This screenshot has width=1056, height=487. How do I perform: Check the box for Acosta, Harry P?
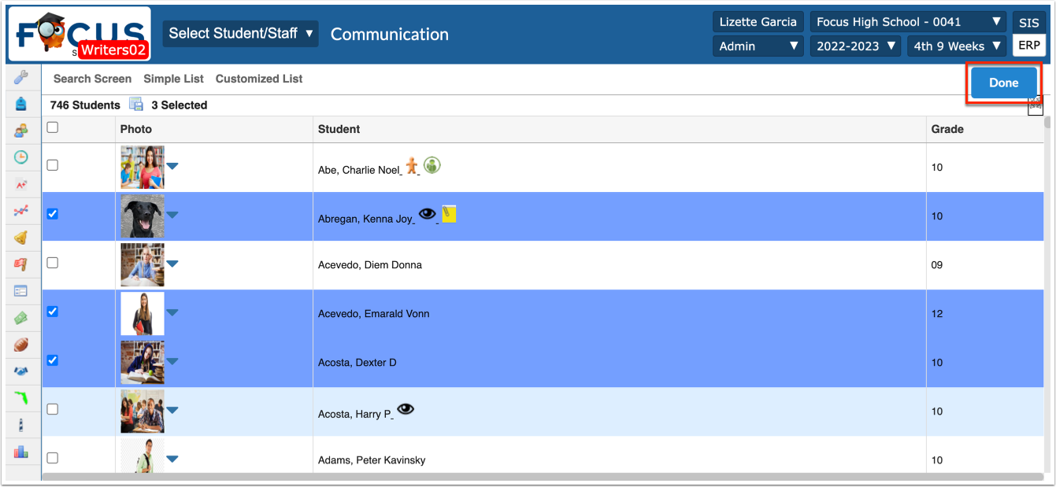[x=53, y=409]
